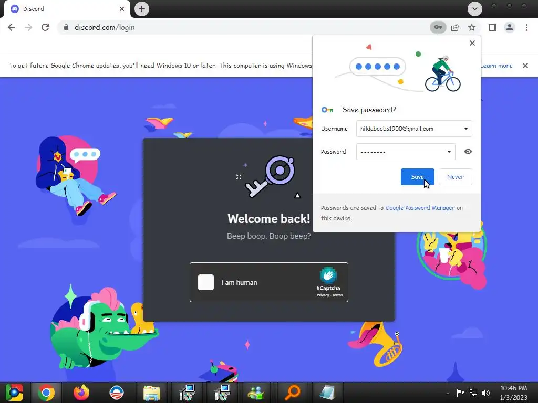Launch Firefox from the taskbar
This screenshot has width=538, height=403.
tap(81, 393)
